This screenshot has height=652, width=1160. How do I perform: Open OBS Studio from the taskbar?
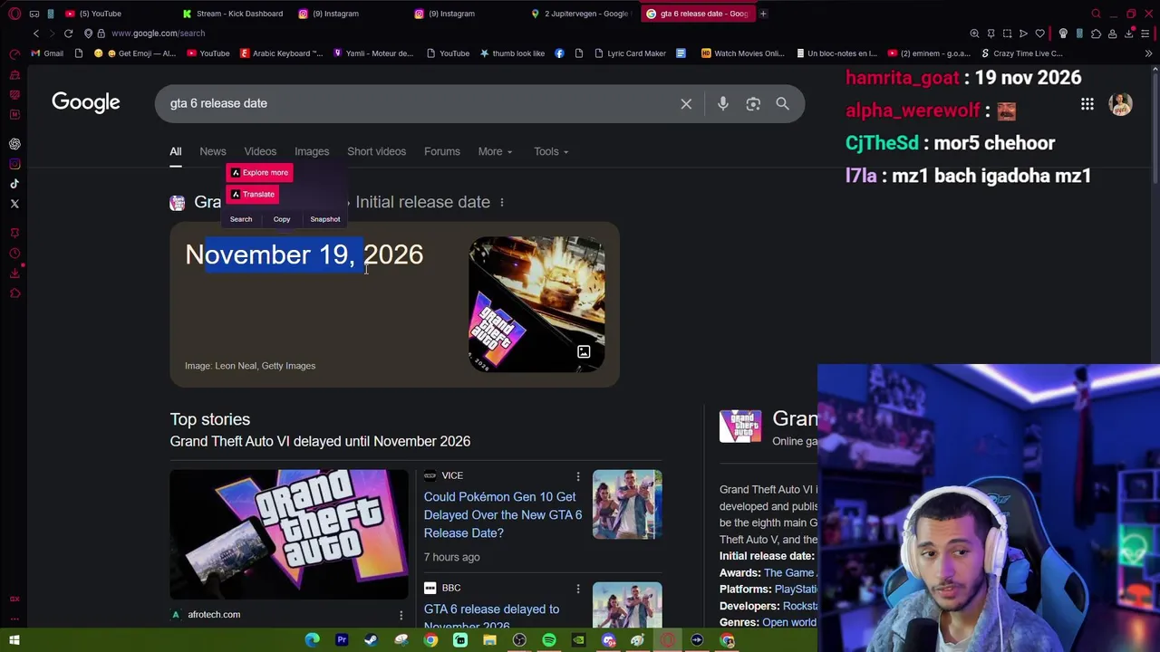[519, 640]
